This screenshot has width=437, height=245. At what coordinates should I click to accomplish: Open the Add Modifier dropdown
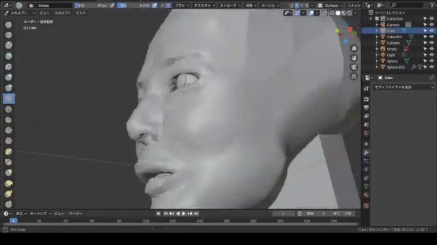[404, 87]
